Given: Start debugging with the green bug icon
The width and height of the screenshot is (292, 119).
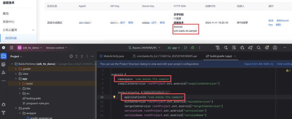Looking at the screenshot, I should click(x=193, y=48).
